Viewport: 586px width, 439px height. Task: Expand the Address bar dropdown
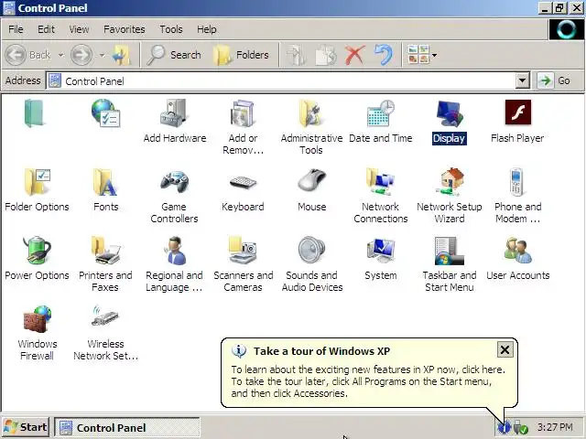coord(523,80)
